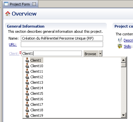
Task: Click the person icon beside Client14
Action: 27,88
